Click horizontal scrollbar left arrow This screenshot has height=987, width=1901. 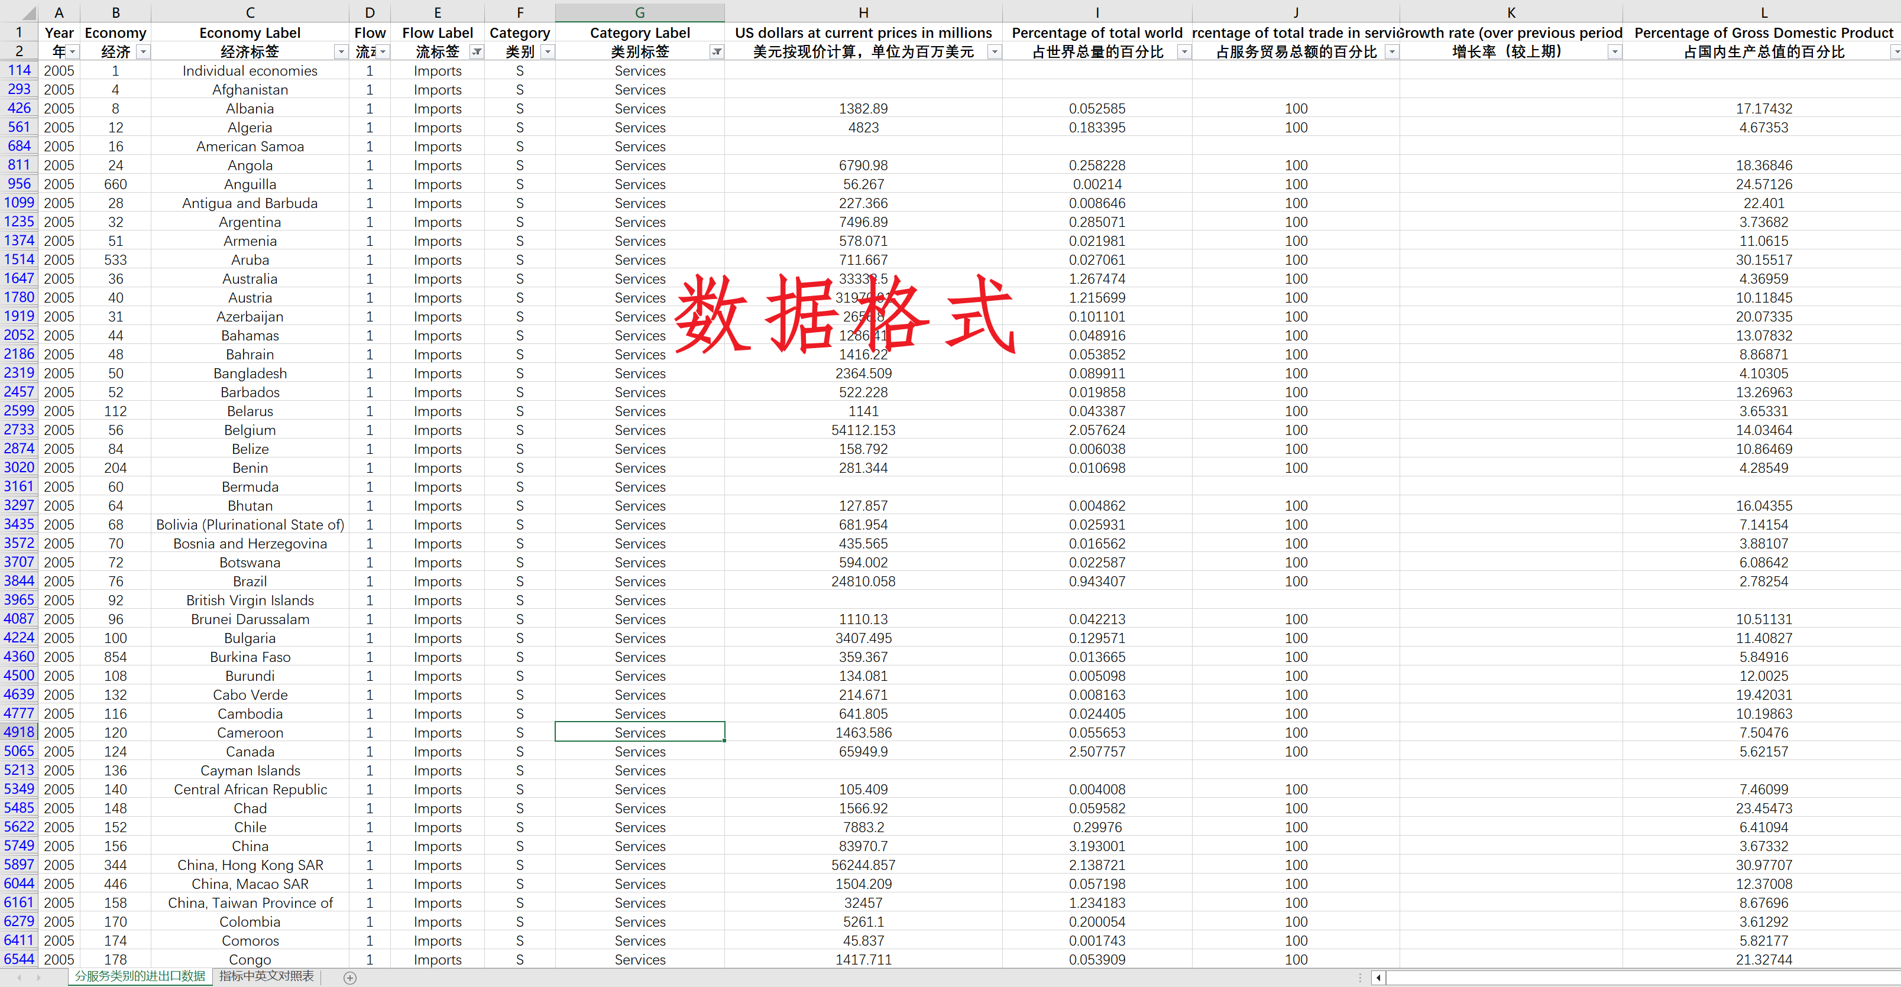tap(1378, 978)
